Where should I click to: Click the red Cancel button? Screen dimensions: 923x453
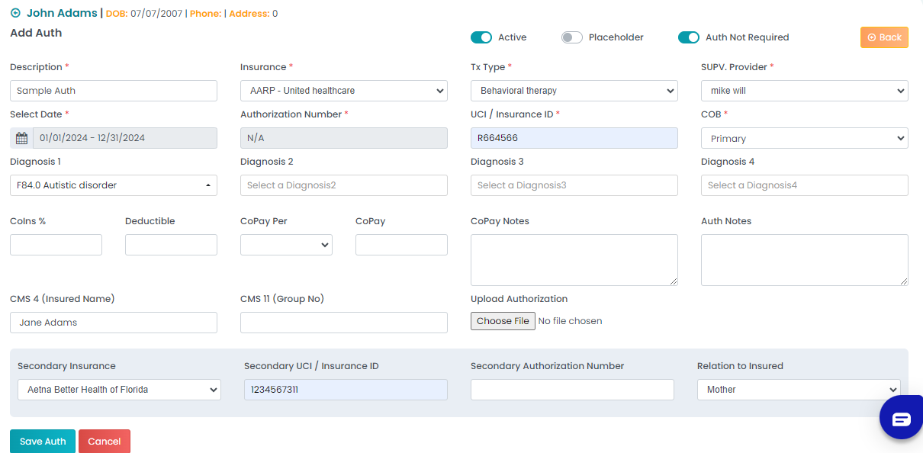click(105, 442)
